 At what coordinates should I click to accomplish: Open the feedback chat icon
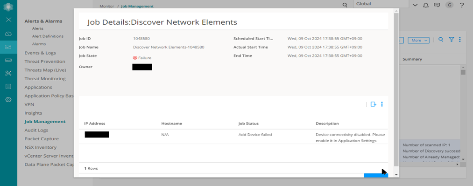click(x=437, y=5)
